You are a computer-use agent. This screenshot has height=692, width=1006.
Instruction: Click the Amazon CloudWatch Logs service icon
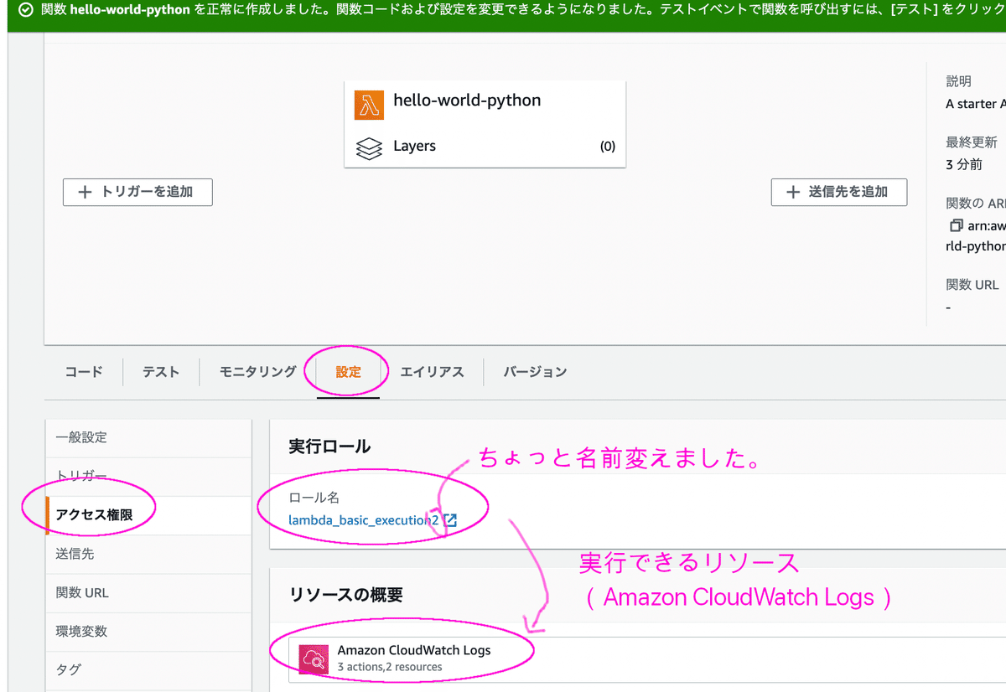(314, 658)
